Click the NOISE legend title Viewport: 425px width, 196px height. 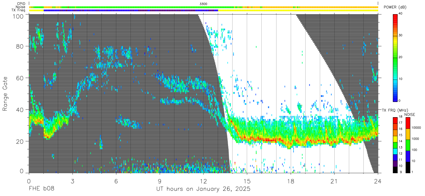pos(410,114)
